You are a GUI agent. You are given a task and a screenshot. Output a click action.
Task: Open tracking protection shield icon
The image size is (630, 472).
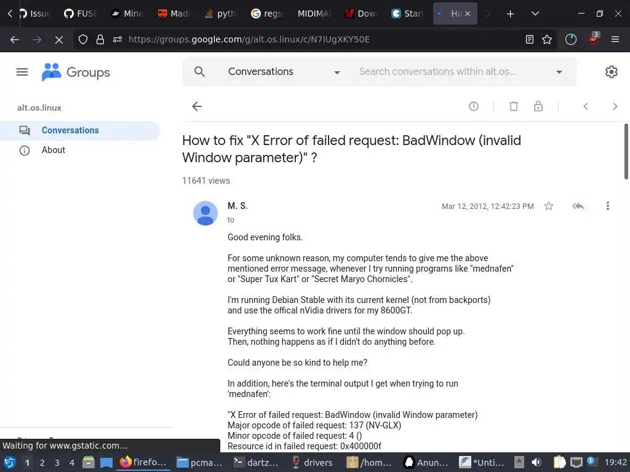pos(83,39)
